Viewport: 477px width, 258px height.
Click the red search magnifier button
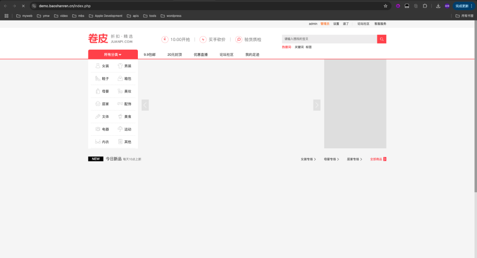(382, 39)
